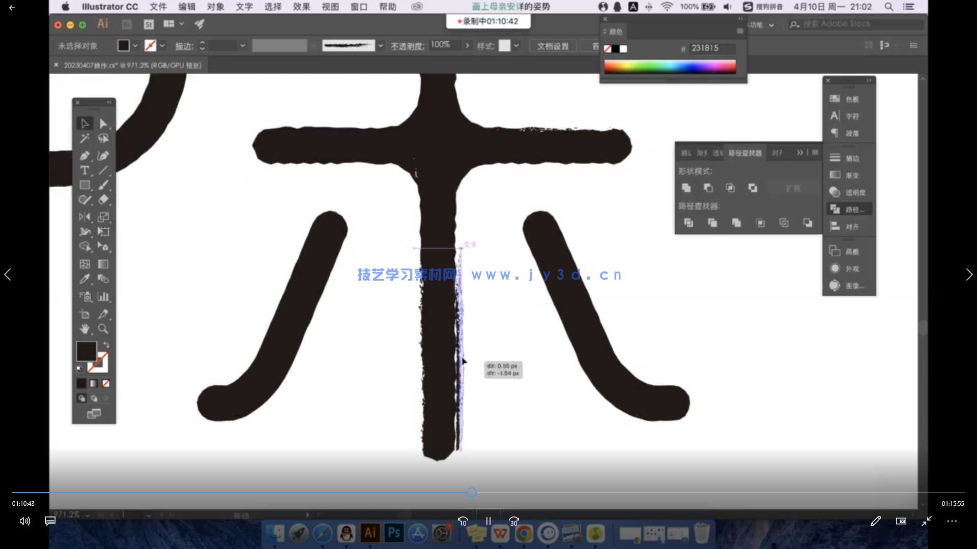Pick a hue from the color spectrum bar

pos(670,66)
